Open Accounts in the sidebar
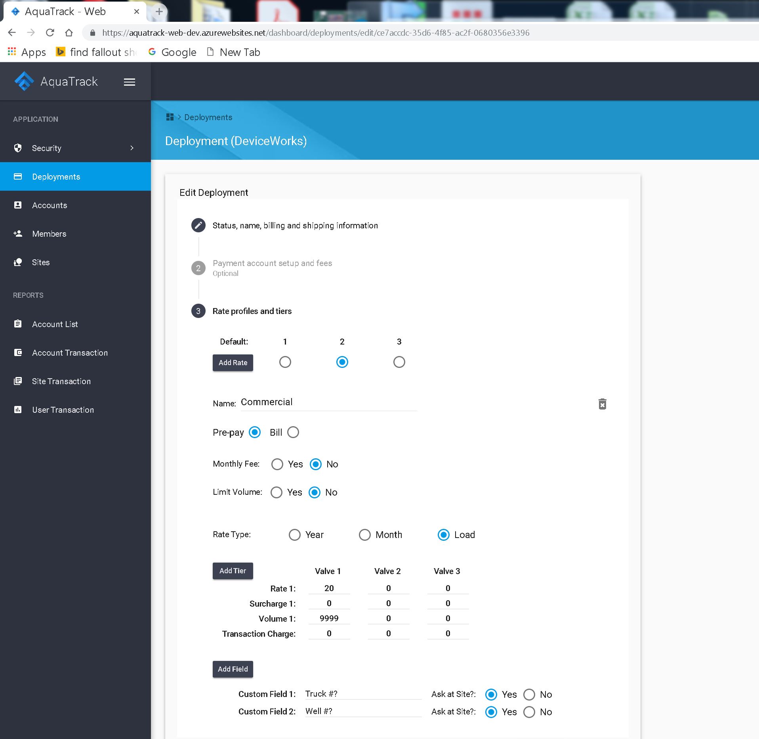Viewport: 759px width, 739px height. (50, 205)
